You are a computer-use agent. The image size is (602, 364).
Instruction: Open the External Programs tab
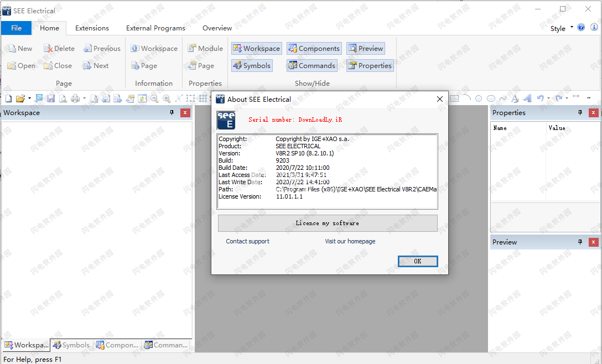click(155, 28)
